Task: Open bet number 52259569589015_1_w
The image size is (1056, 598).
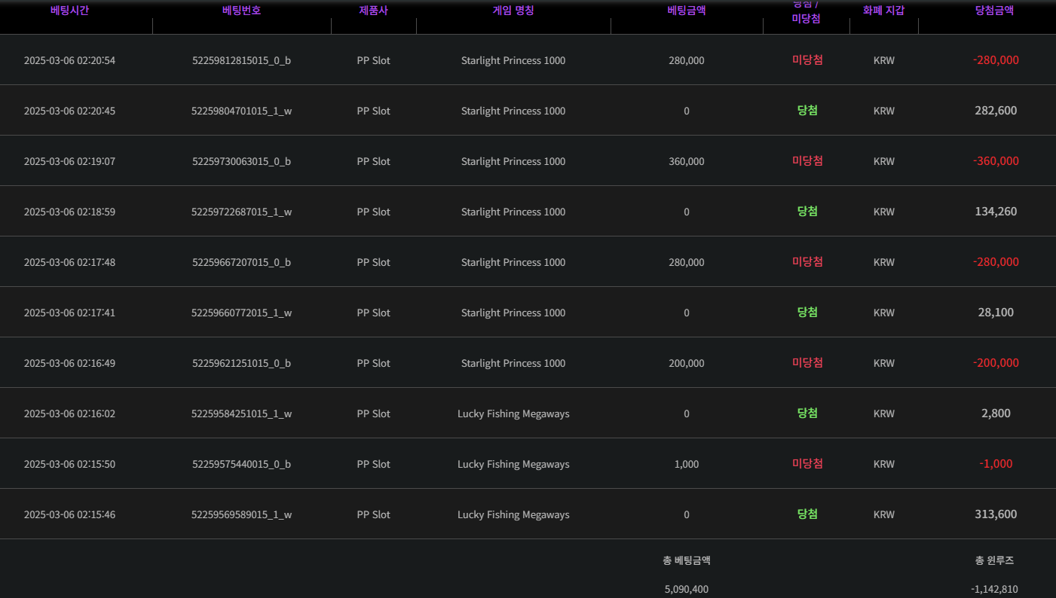Action: point(241,514)
